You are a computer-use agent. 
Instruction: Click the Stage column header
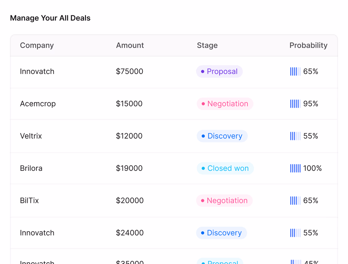tap(207, 45)
